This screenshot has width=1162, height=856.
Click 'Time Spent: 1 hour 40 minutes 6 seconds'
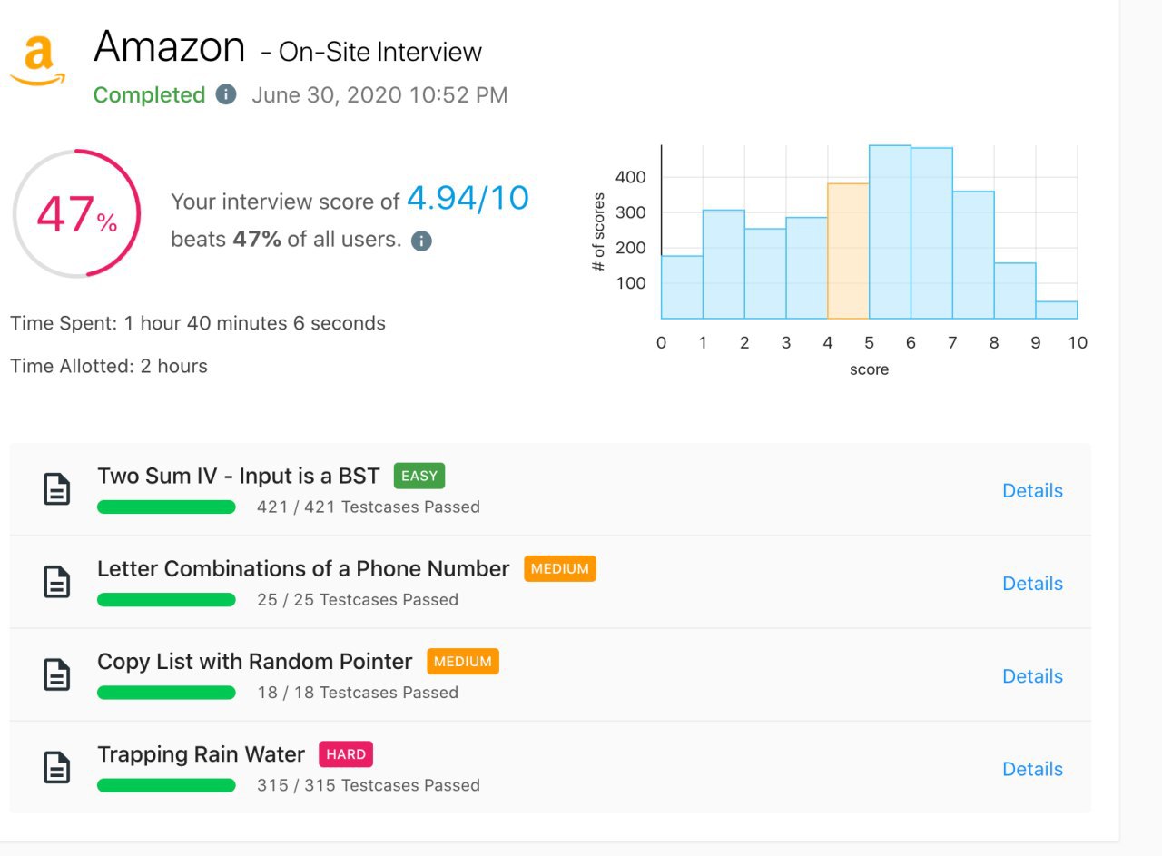(198, 323)
